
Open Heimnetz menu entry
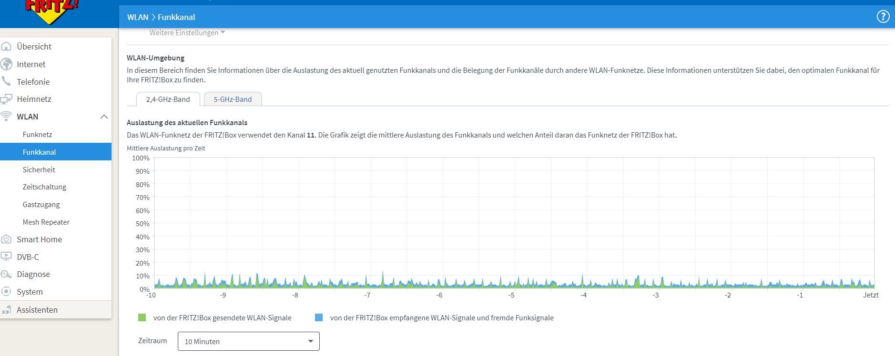click(x=34, y=99)
